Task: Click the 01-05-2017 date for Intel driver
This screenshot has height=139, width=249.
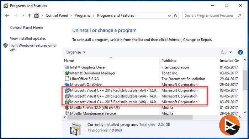Action: pyautogui.click(x=229, y=67)
